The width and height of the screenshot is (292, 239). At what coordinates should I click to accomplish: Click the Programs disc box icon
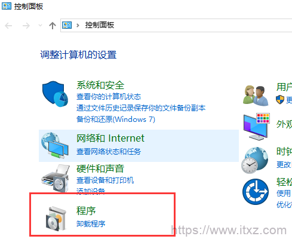point(56,219)
